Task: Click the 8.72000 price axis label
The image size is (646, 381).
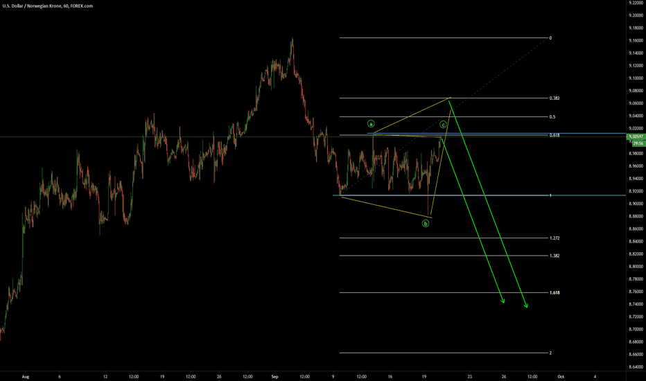Action: [636, 317]
